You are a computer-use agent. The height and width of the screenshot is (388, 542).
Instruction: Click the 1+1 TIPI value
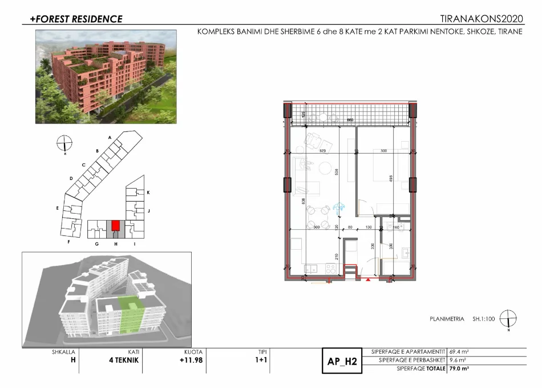261,360
